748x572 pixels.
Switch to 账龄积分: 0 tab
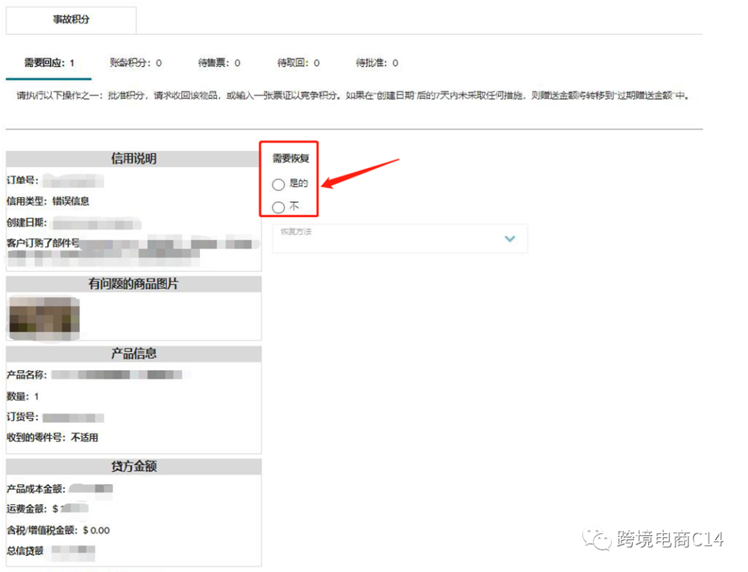click(136, 63)
